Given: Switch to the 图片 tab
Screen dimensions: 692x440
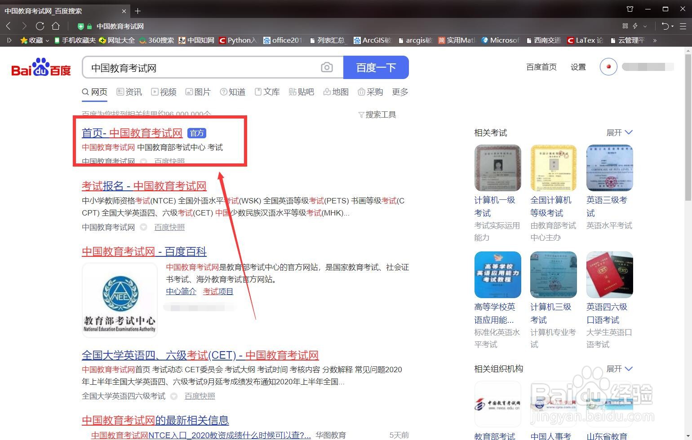Looking at the screenshot, I should [x=198, y=92].
